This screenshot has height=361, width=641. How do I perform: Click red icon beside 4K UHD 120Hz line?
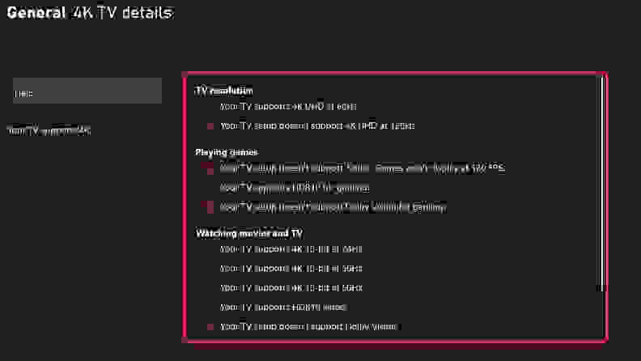pyautogui.click(x=210, y=126)
